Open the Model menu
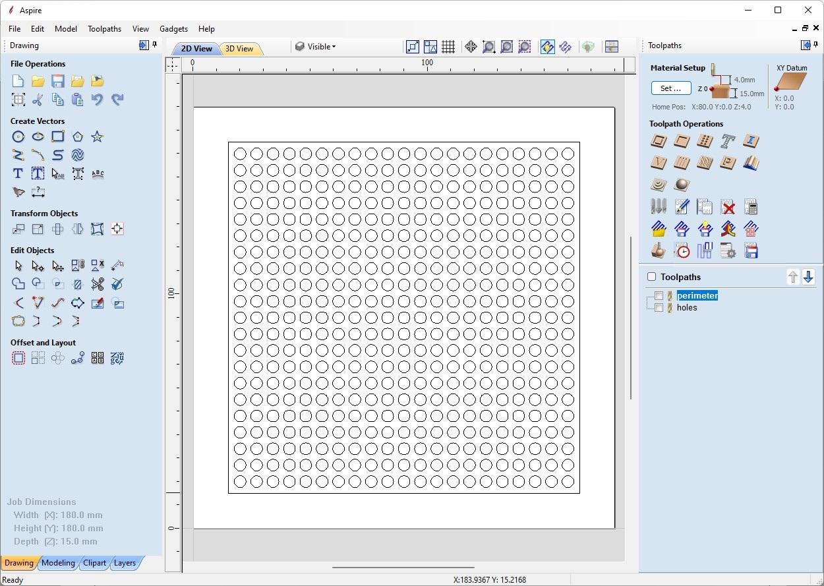Viewport: 824px width, 586px height. (66, 29)
